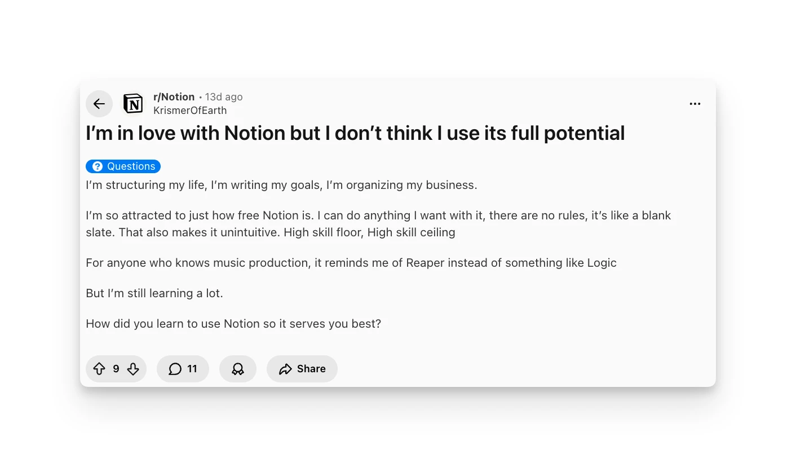Downvote the post

coord(133,369)
